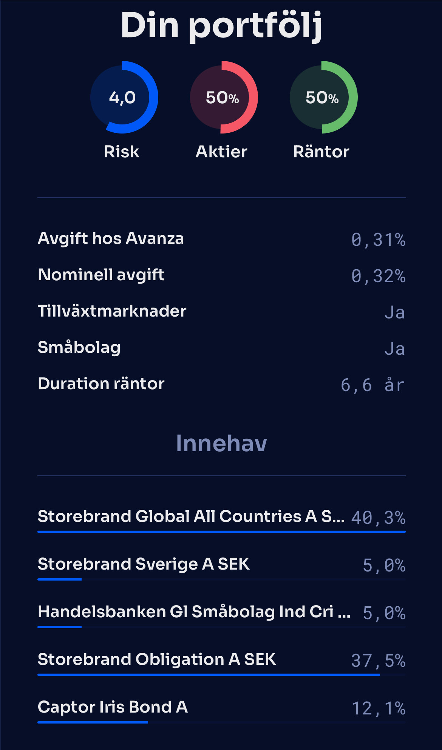Click the Avgift hos Avanza row
Screen dimensions: 442x750
(x=111, y=239)
